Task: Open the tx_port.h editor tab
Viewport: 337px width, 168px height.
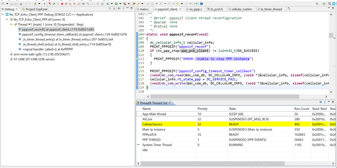Action: (x=216, y=9)
